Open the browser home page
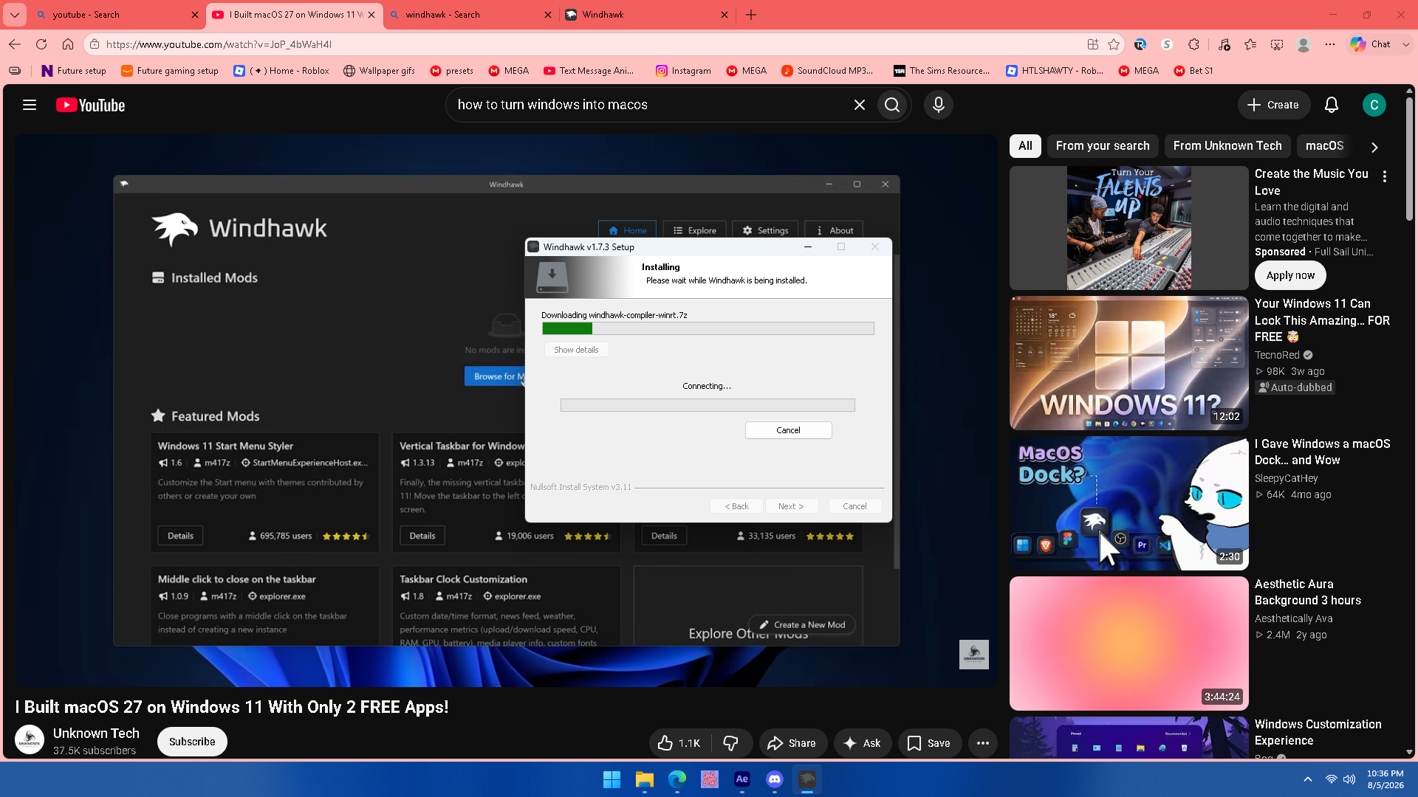The height and width of the screenshot is (797, 1418). point(68,44)
